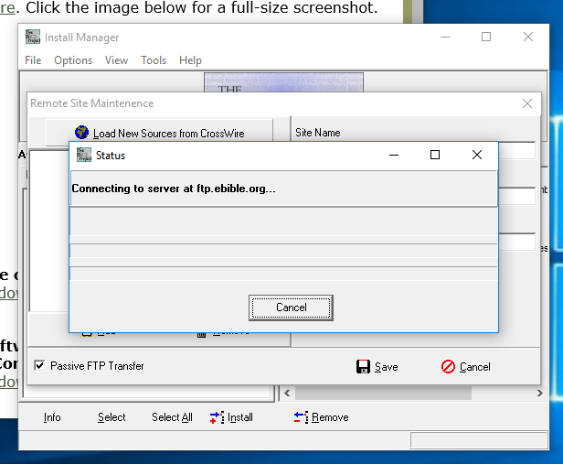Viewport: 563px width, 464px height.
Task: Open the View menu
Action: (x=116, y=60)
